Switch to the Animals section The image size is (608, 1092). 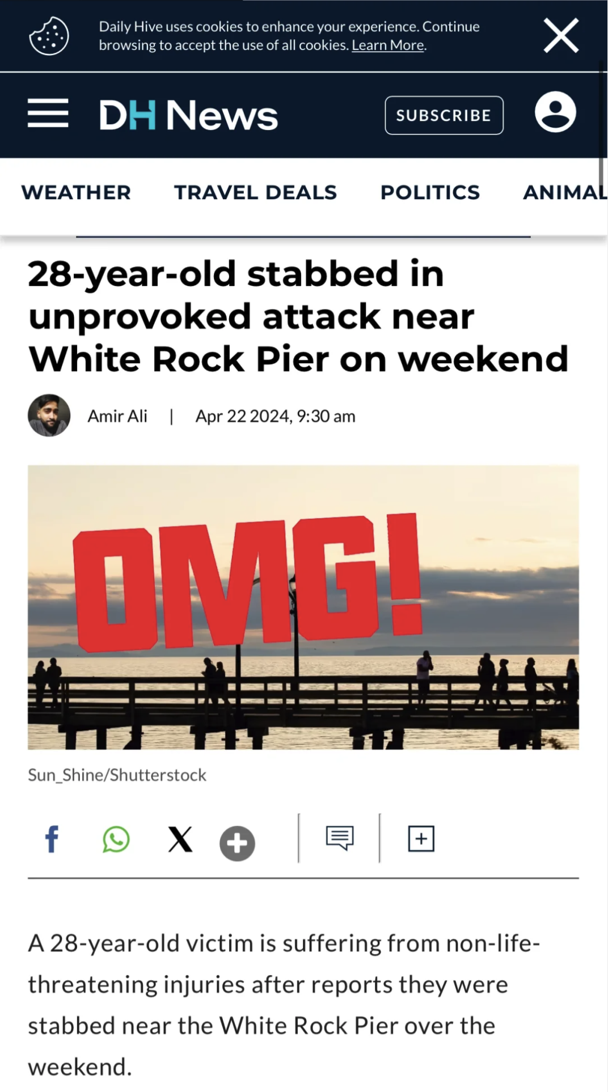(x=565, y=192)
